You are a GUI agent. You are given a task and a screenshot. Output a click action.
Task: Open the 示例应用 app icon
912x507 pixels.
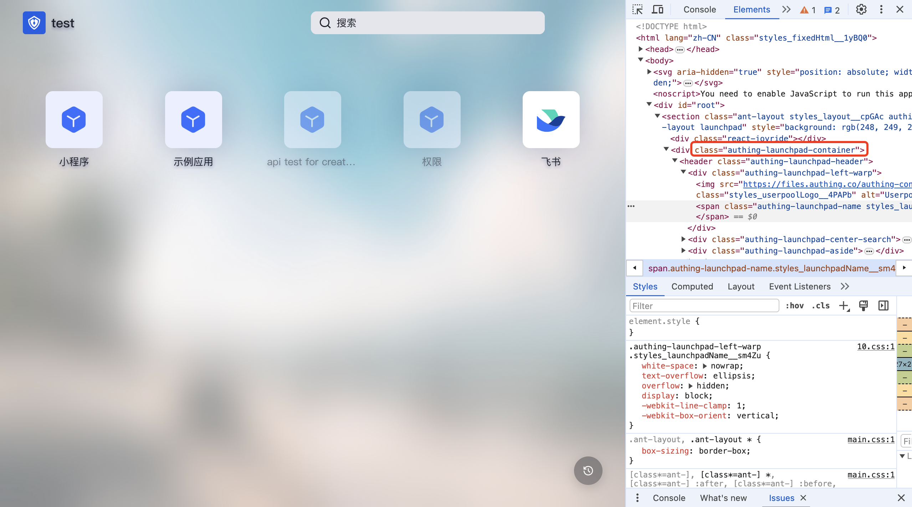click(x=193, y=120)
